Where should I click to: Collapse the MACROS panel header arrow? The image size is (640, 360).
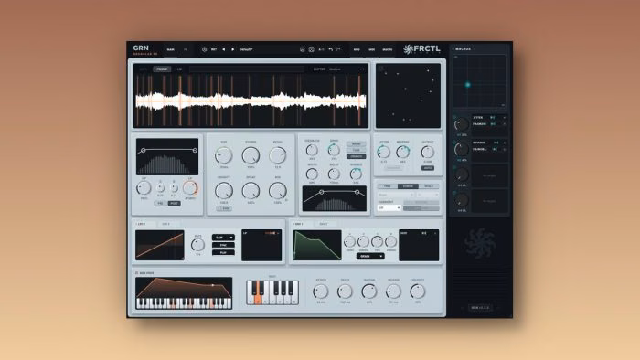(453, 49)
